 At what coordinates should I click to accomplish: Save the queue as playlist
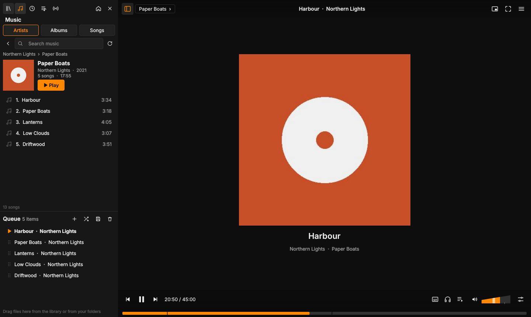click(98, 219)
